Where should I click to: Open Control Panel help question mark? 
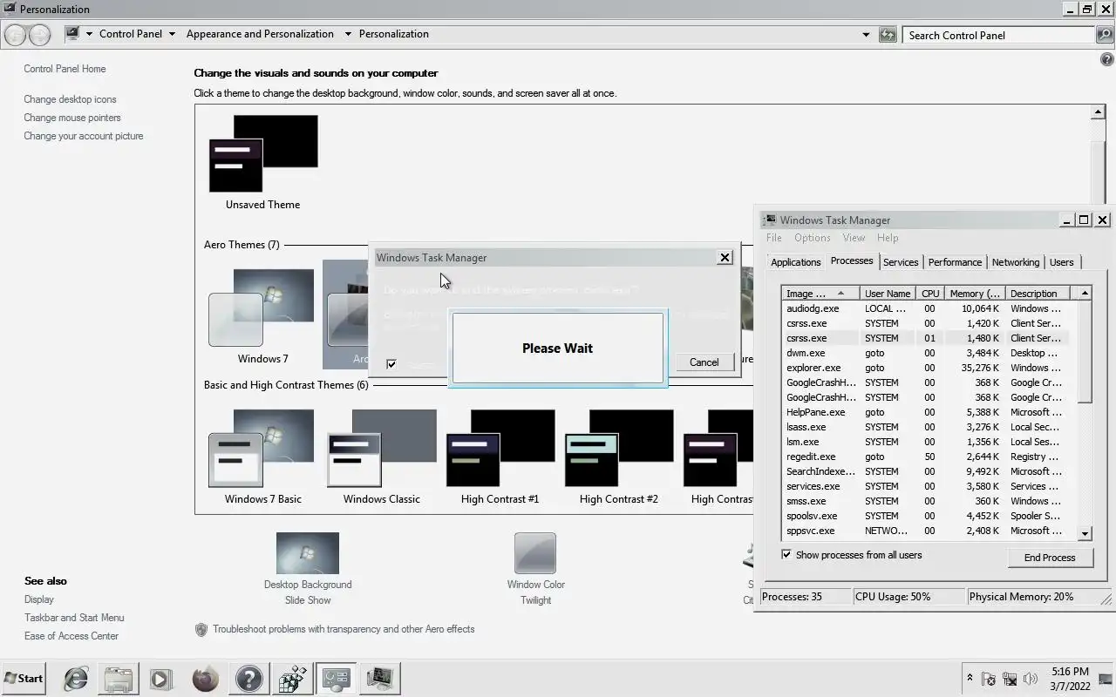(1107, 59)
